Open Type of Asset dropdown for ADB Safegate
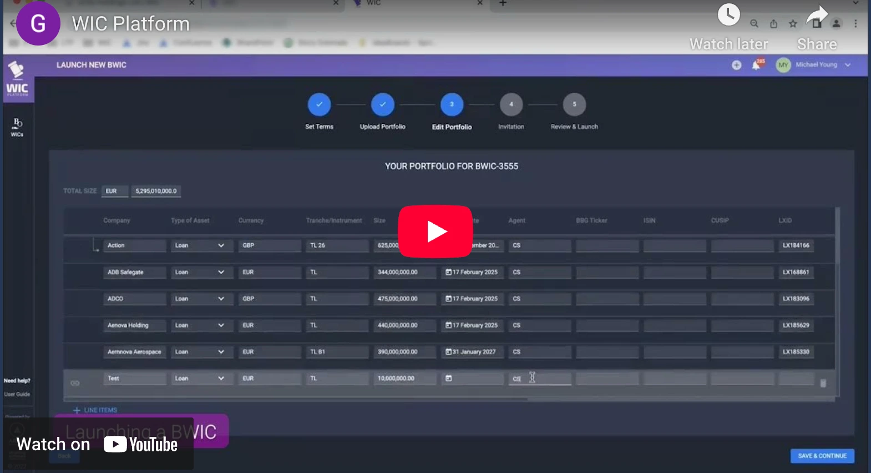The height and width of the screenshot is (473, 871). (202, 272)
